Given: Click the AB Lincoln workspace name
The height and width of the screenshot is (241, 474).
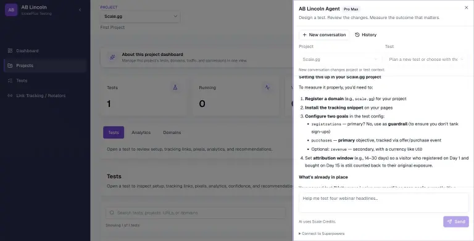Looking at the screenshot, I should [34, 7].
